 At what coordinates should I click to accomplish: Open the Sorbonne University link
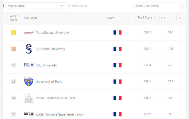(x=50, y=49)
